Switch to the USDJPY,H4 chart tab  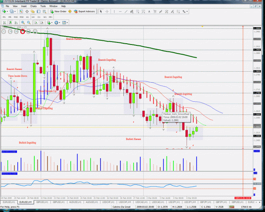[190, 202]
